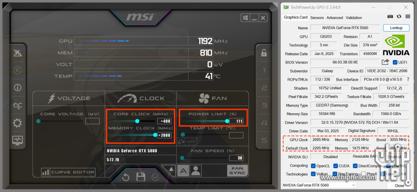This screenshot has width=417, height=192.
Task: Click the Memory Type GDDR7 (Samsung) field
Action: 331,105
